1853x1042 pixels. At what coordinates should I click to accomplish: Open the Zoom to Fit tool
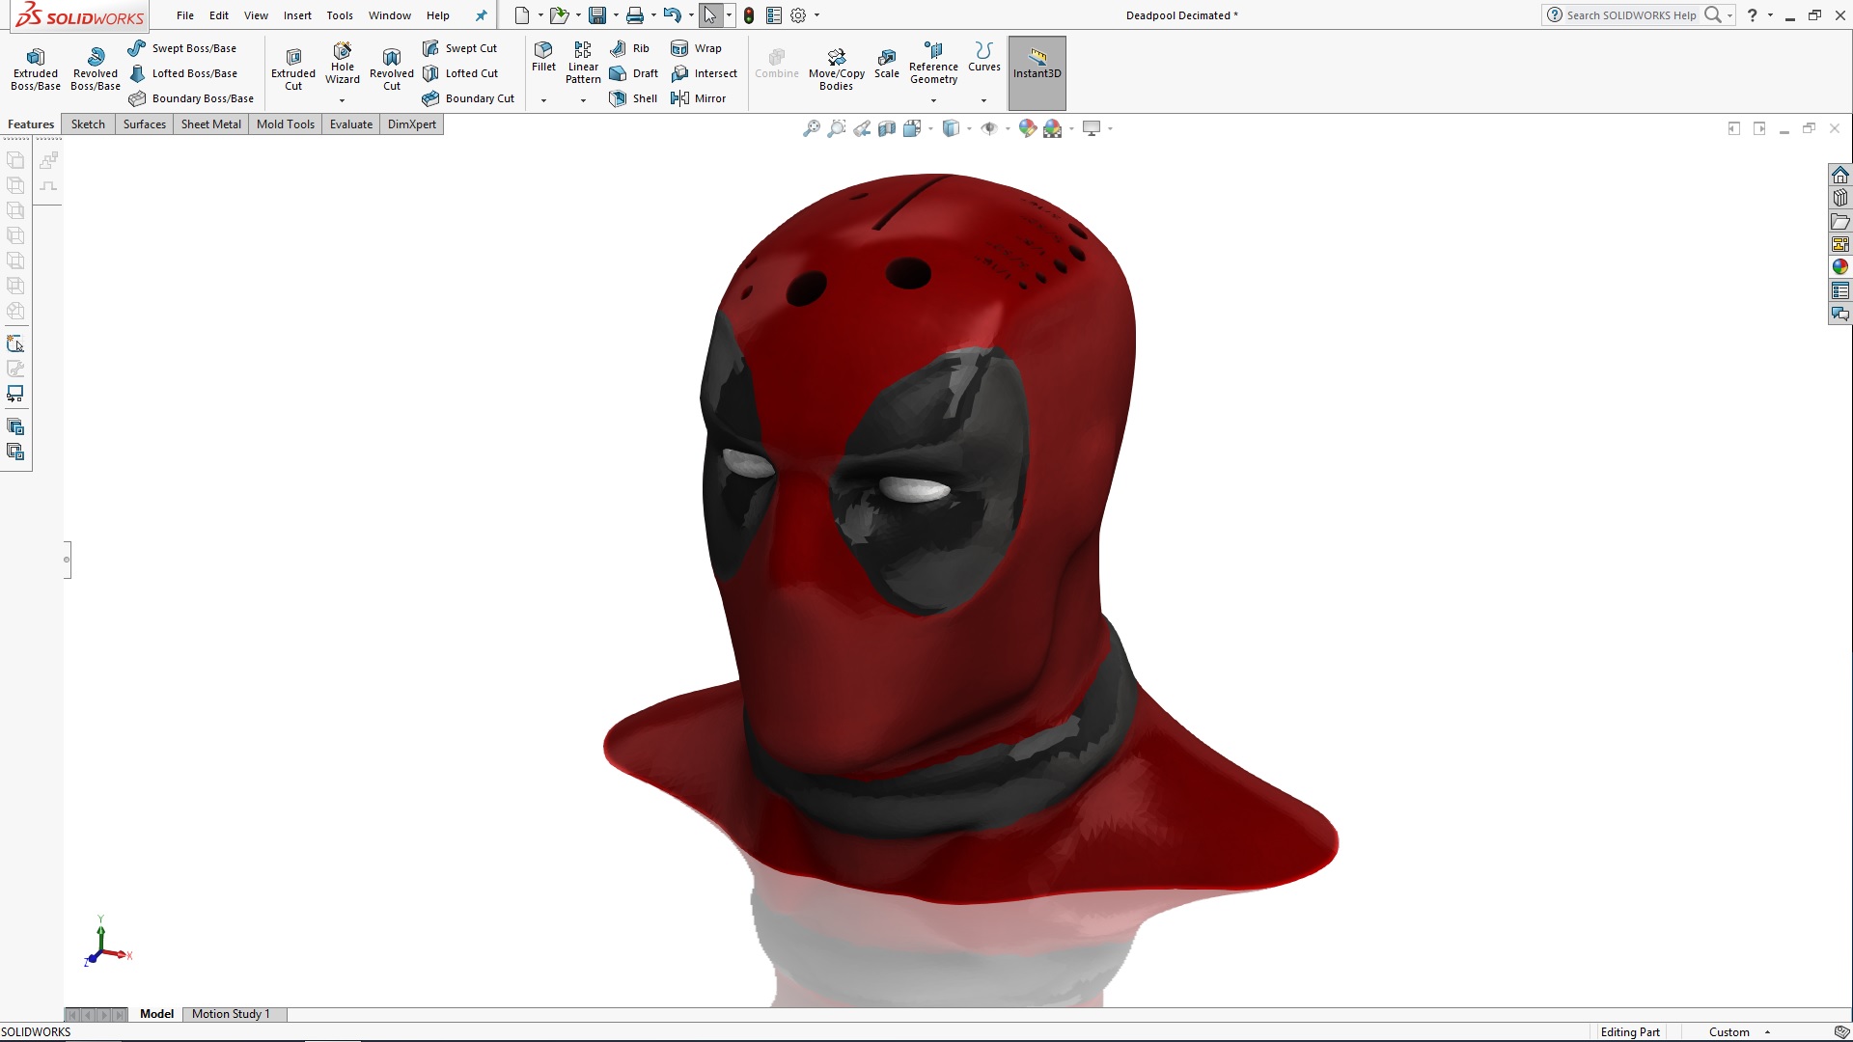(811, 128)
